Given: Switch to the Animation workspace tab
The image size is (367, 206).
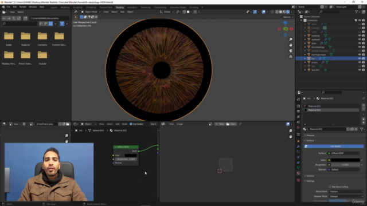Looking at the screenshot, I should (x=132, y=7).
